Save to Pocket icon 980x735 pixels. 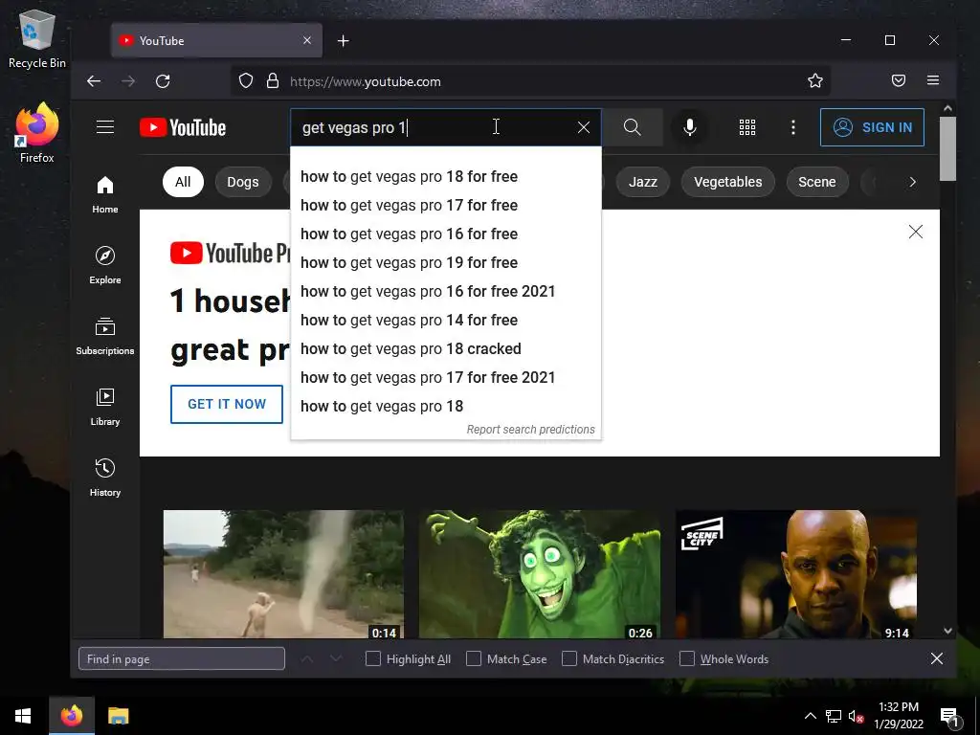click(898, 80)
